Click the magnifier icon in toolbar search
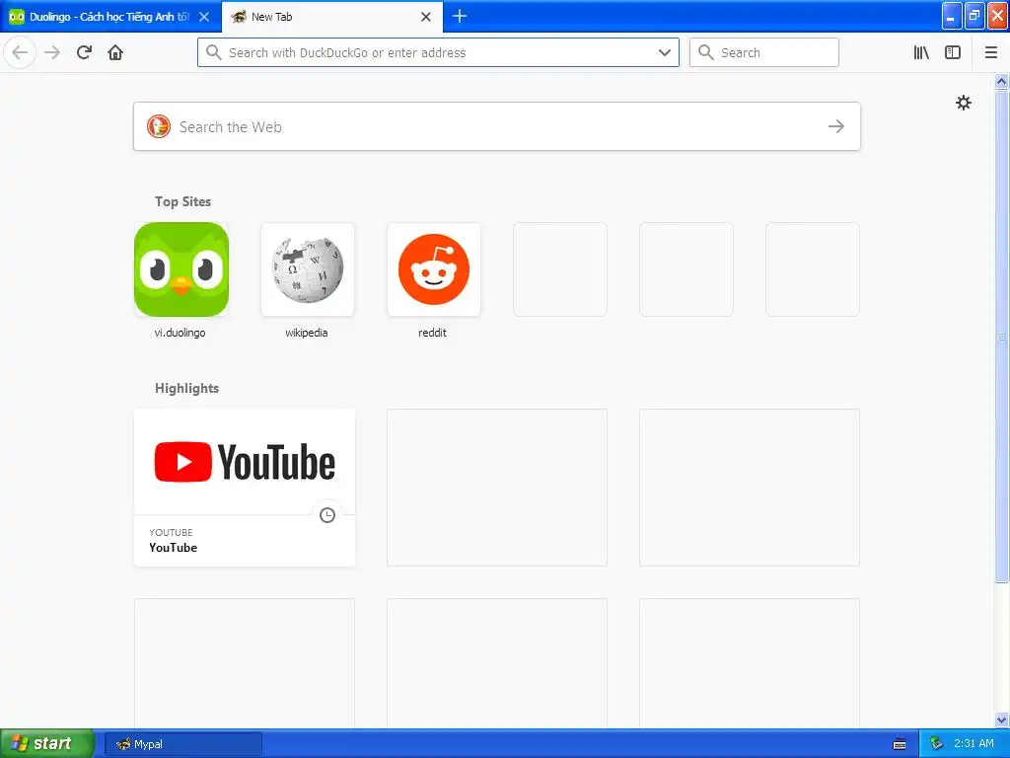The height and width of the screenshot is (758, 1010). tap(706, 52)
